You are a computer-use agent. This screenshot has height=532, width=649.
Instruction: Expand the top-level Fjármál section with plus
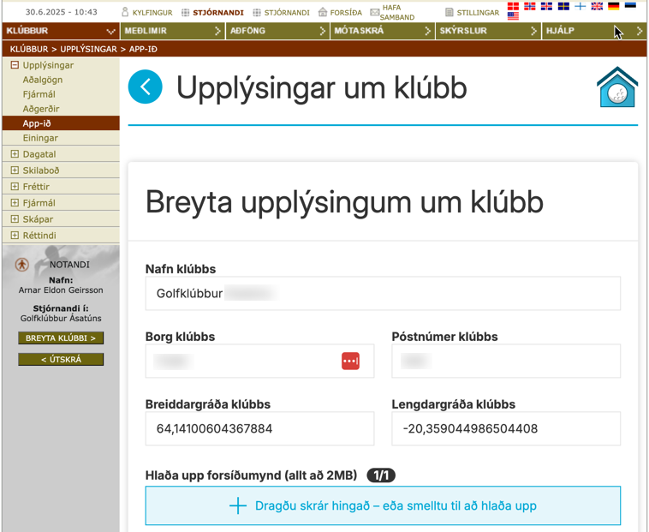15,202
